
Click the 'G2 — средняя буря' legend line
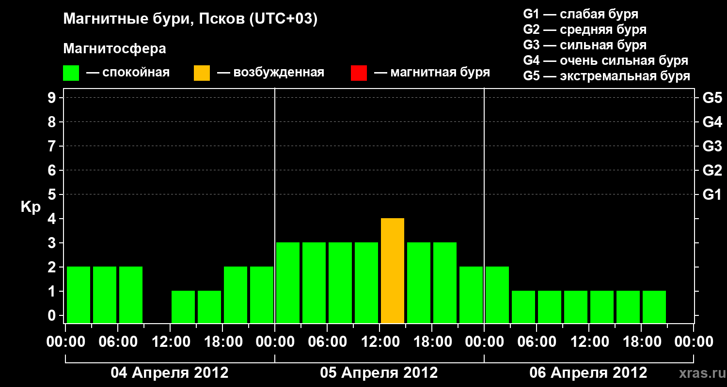pos(585,30)
